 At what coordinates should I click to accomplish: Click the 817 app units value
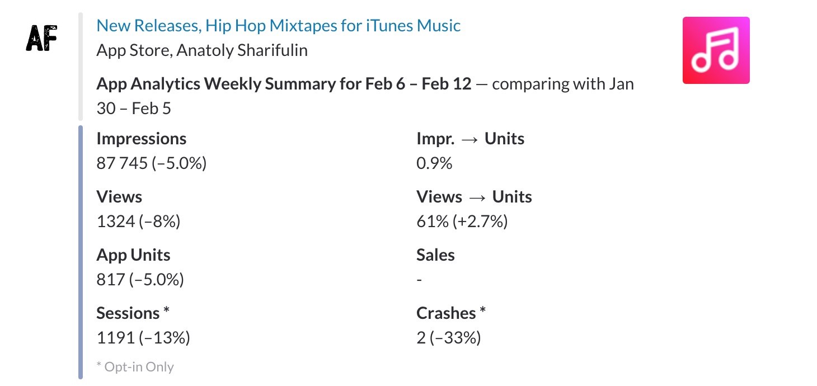140,280
